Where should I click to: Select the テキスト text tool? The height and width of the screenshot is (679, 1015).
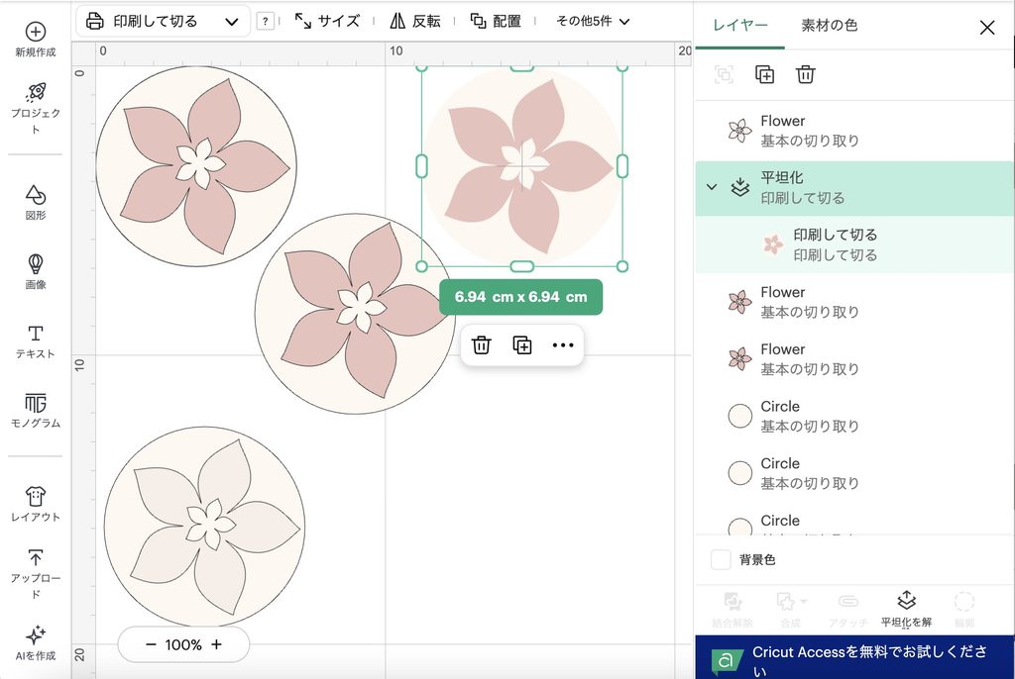click(x=35, y=340)
